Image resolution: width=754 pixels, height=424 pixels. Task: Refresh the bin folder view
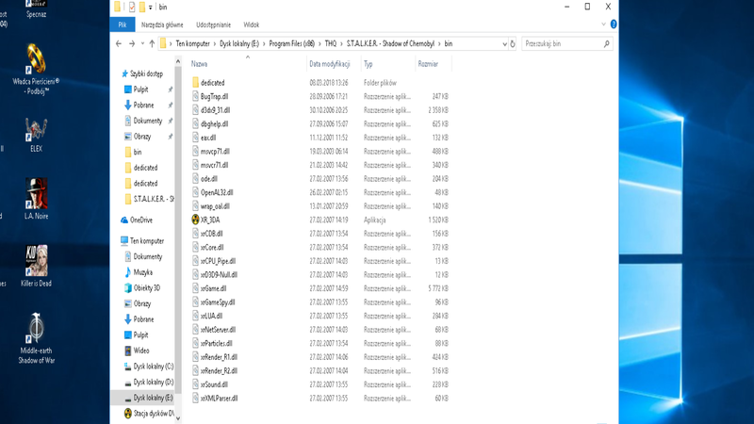point(513,43)
